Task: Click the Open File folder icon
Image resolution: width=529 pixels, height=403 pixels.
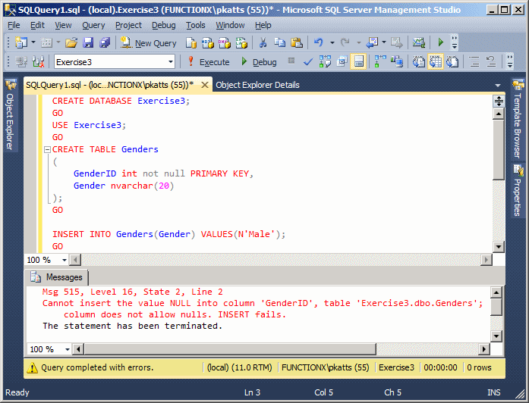Action: (x=71, y=42)
